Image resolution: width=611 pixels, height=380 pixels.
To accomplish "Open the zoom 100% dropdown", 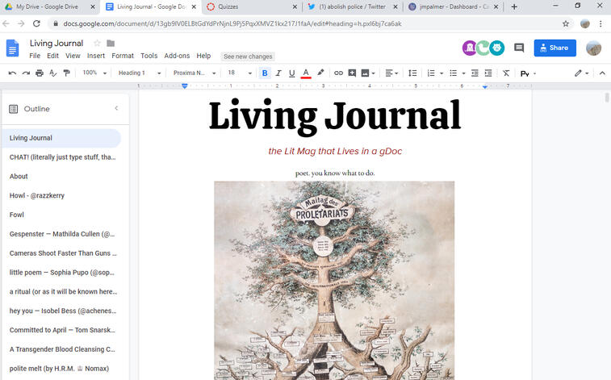I will pyautogui.click(x=94, y=73).
